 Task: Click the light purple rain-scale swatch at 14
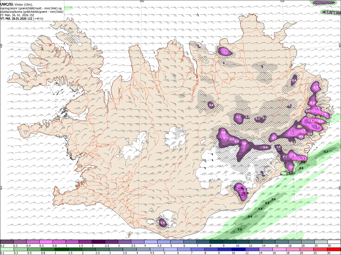[266, 249]
